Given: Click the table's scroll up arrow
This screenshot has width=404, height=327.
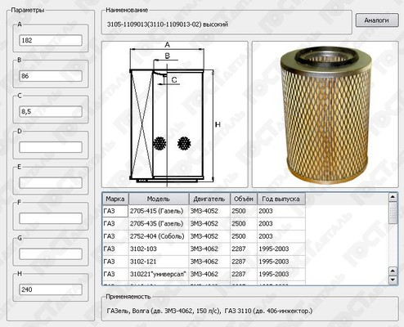Looking at the screenshot, I should (393, 197).
